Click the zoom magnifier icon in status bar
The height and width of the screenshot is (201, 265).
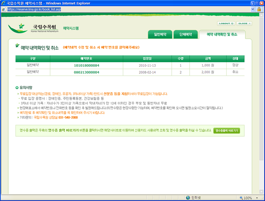click(241, 198)
